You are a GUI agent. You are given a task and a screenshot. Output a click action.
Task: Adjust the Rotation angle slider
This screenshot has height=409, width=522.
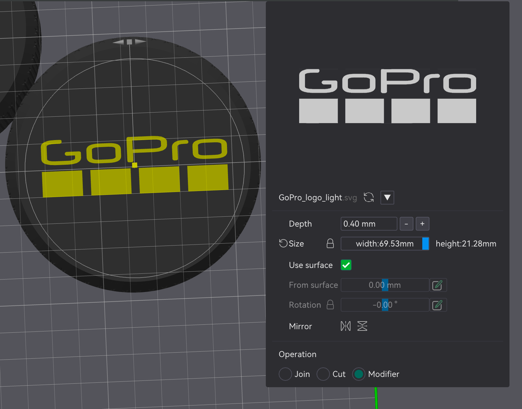tap(385, 305)
